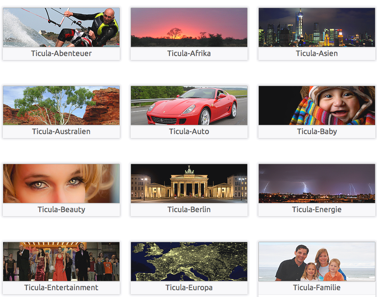This screenshot has height=297, width=377.
Task: Open the Ticula-Asien skyline thumbnail
Action: (317, 27)
